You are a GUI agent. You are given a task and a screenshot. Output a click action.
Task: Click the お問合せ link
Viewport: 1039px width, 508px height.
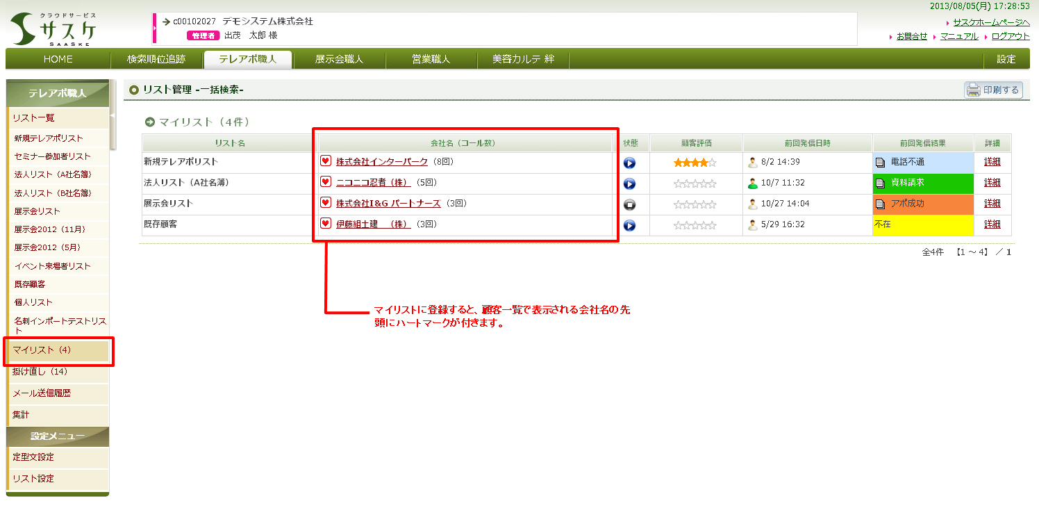click(912, 36)
